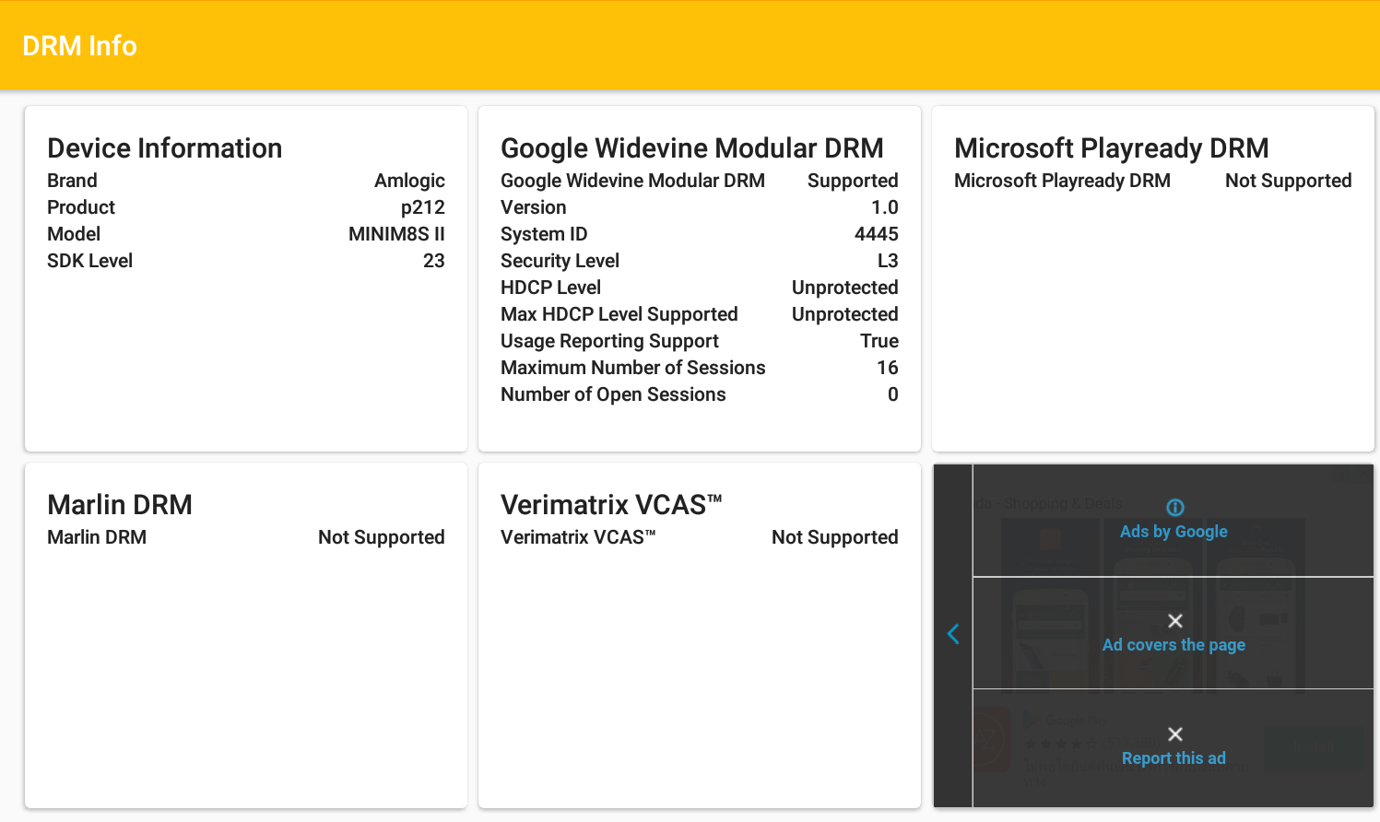This screenshot has height=822, width=1380.
Task: Click the Security Level value L3
Action: [888, 261]
